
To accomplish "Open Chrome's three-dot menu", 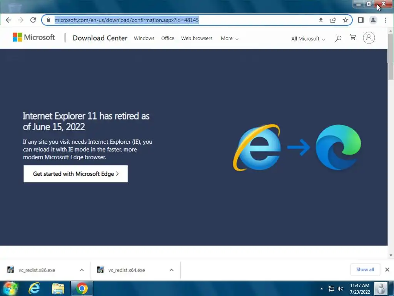I will coord(386,20).
